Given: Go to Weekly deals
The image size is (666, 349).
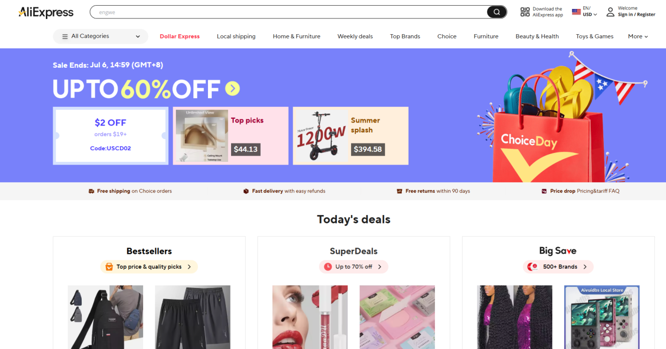Looking at the screenshot, I should click(355, 37).
